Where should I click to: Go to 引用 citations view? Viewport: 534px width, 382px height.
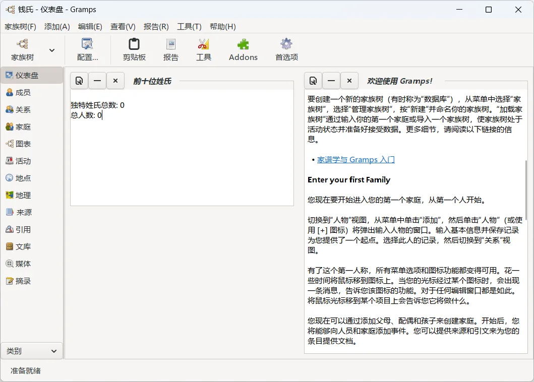pos(32,229)
